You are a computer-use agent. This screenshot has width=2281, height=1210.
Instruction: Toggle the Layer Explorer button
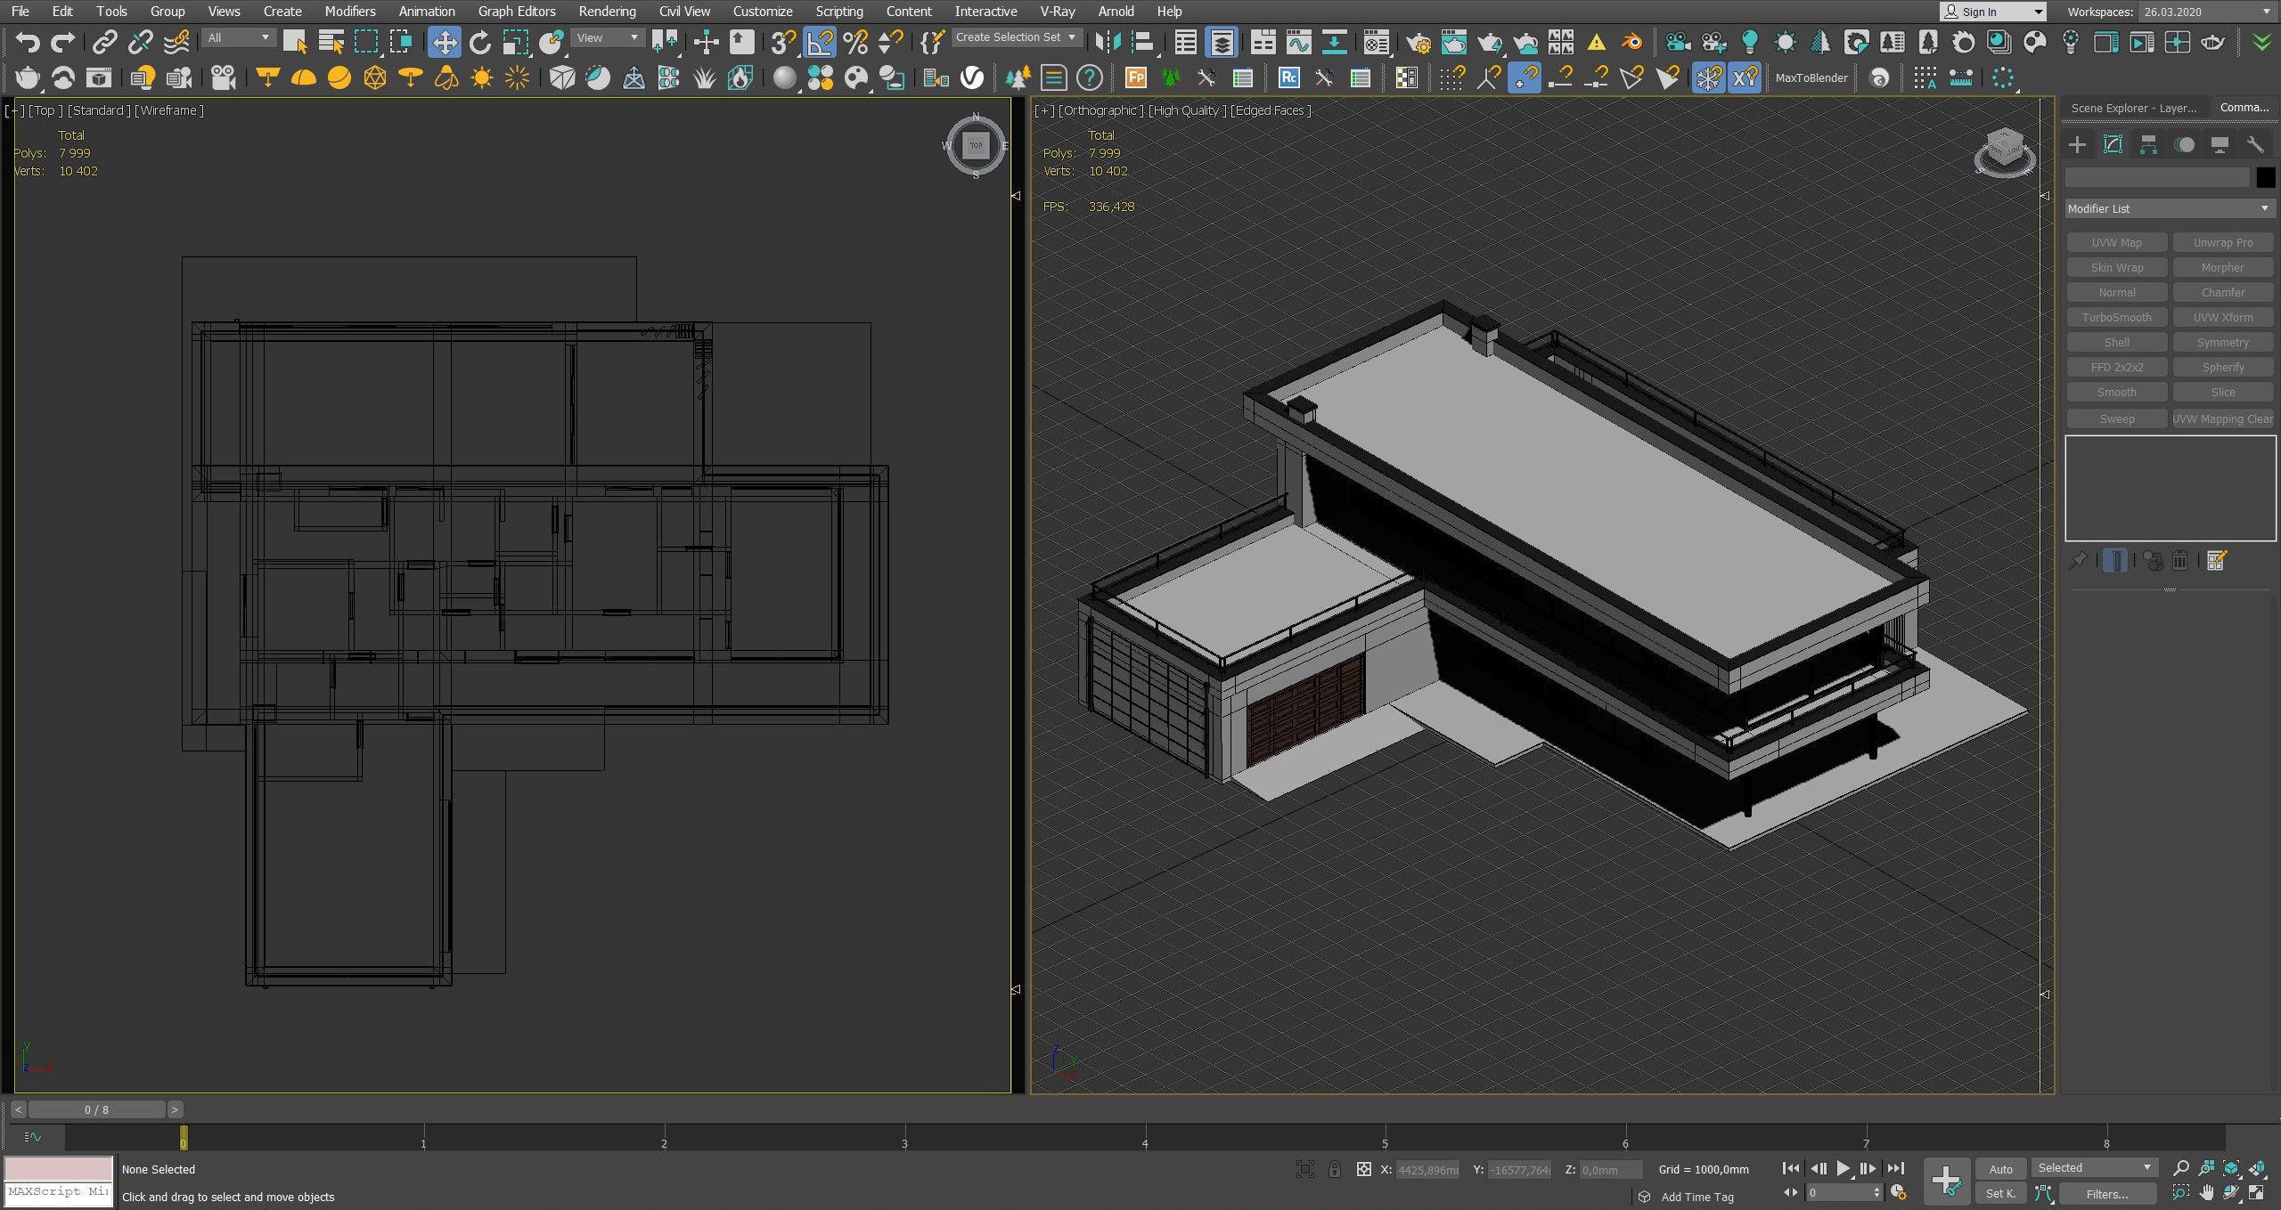(1222, 42)
